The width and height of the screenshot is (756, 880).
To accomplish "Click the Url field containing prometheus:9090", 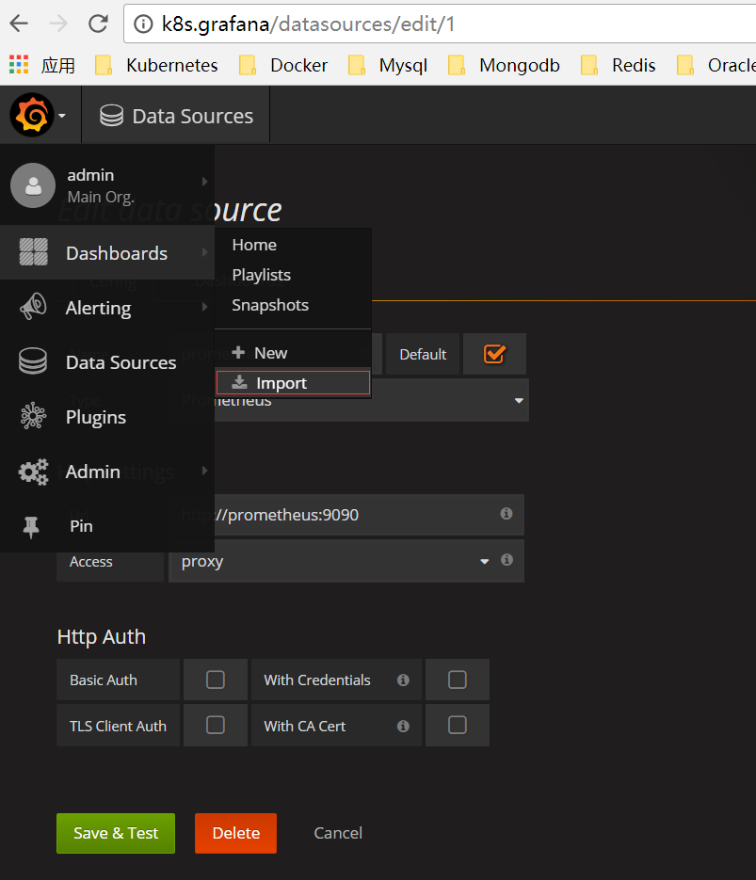I will point(346,515).
